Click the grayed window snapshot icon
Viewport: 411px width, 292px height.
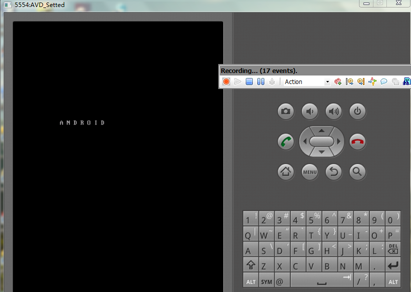(395, 81)
